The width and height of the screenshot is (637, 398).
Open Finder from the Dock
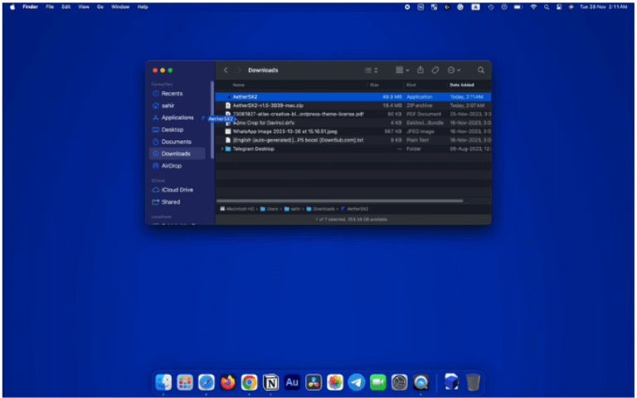[163, 382]
